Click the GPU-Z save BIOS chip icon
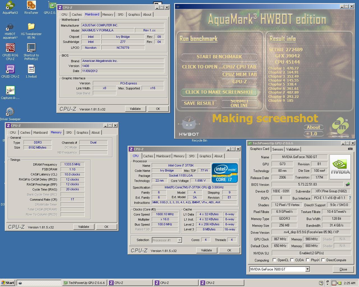The height and width of the screenshot is (287, 359). 348,184
